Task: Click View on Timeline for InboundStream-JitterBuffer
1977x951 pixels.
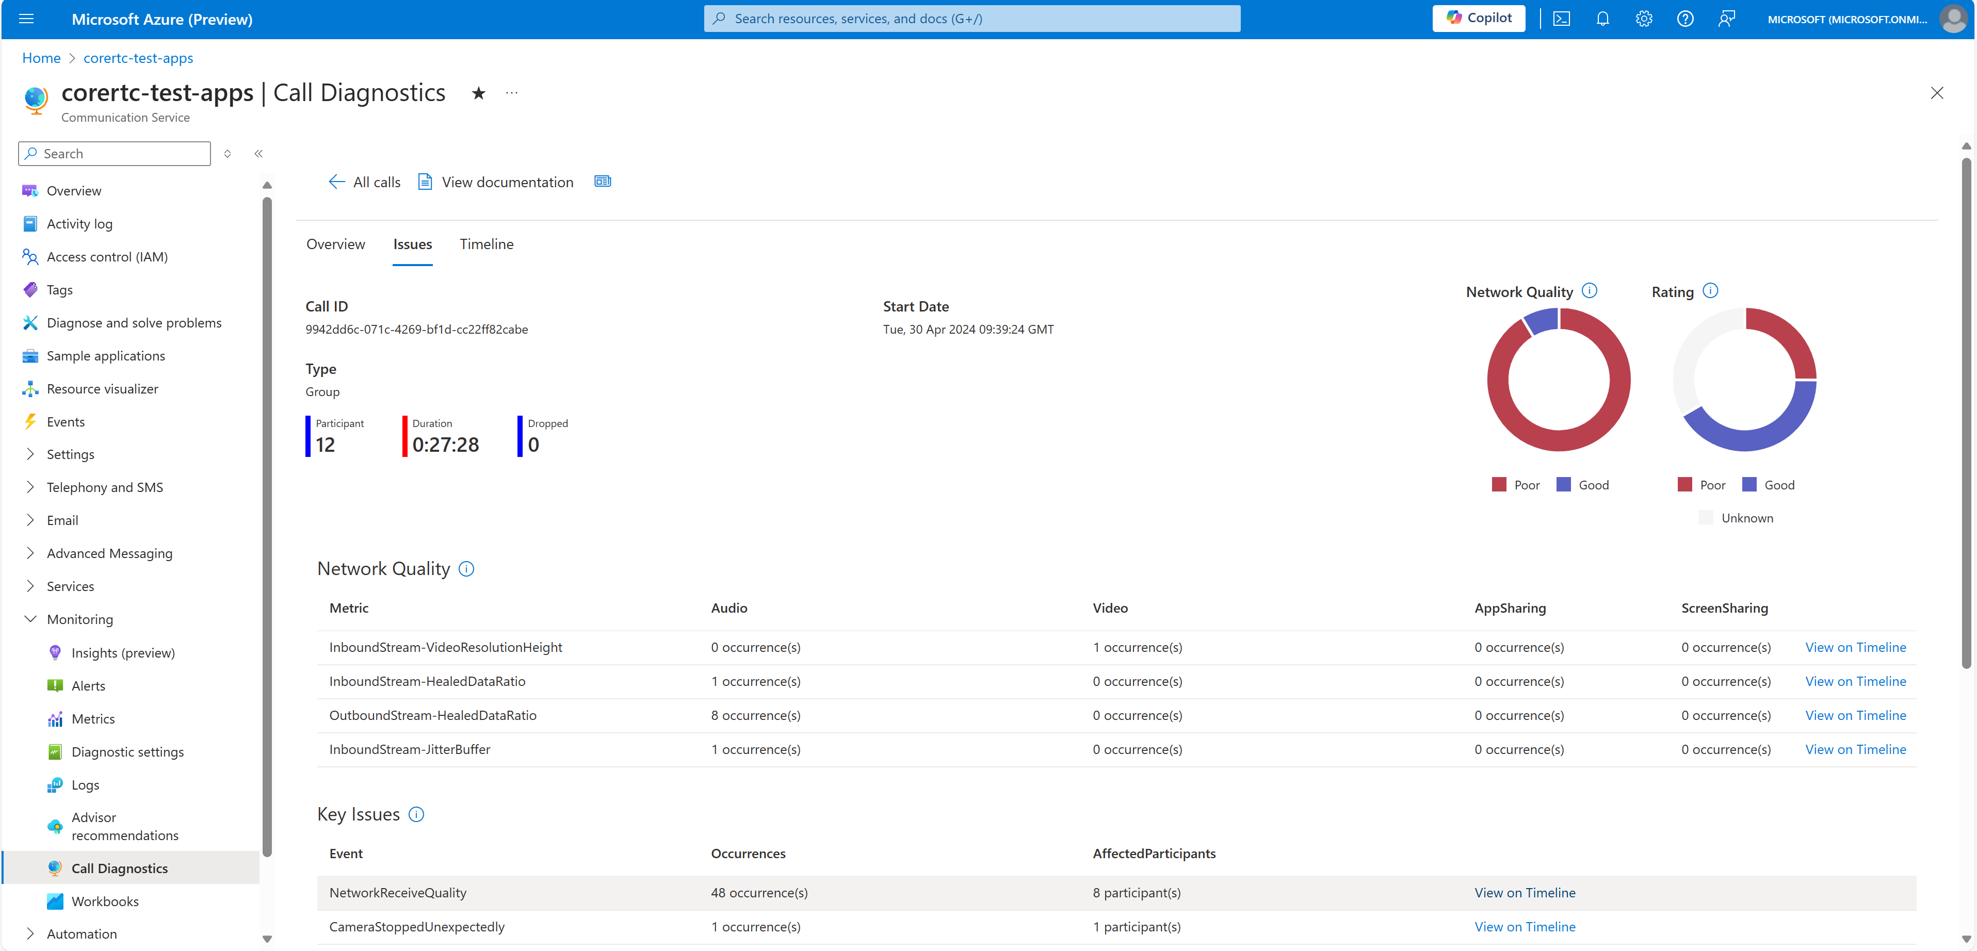Action: (1858, 748)
